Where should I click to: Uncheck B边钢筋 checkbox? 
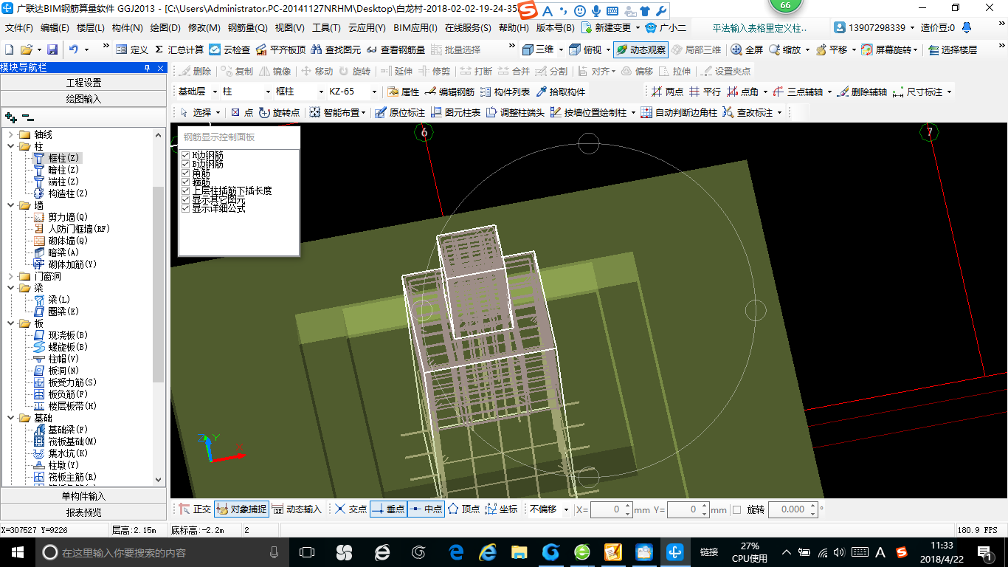(x=185, y=165)
